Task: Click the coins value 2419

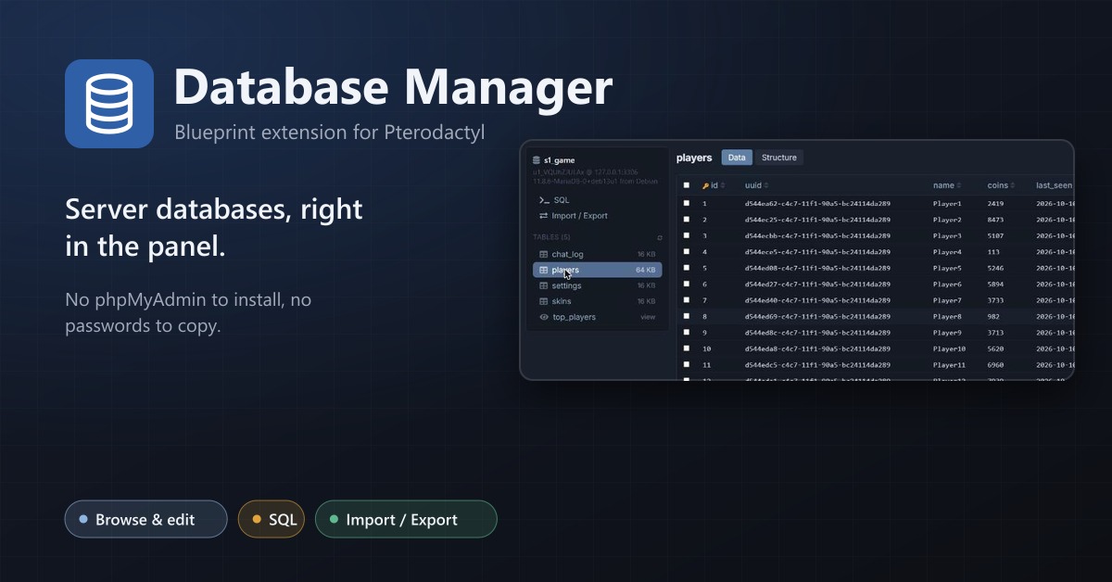Action: (x=995, y=203)
